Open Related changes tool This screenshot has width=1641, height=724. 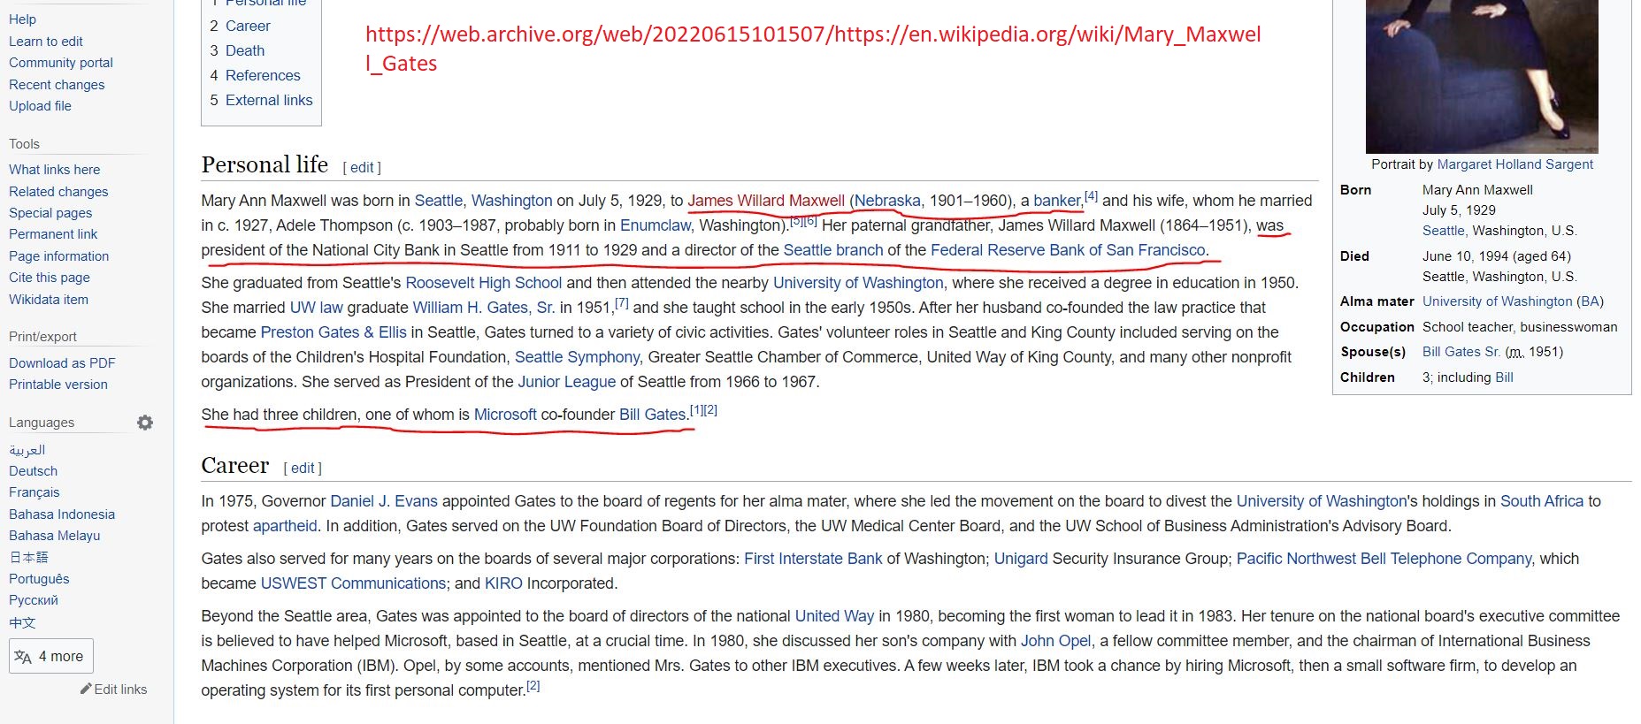click(x=58, y=192)
